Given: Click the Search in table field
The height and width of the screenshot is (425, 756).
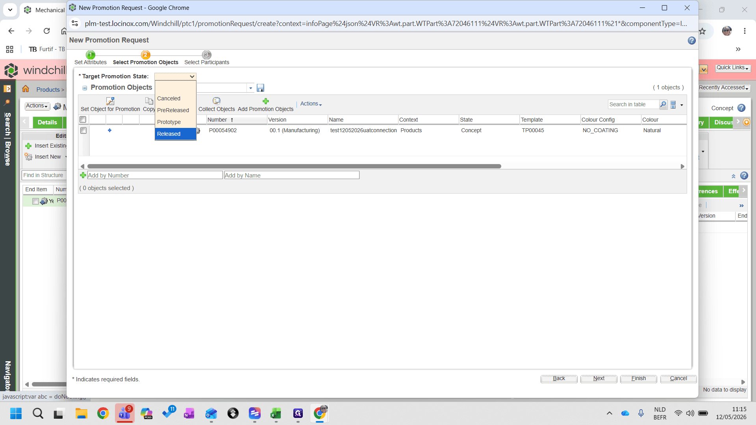Looking at the screenshot, I should point(633,104).
